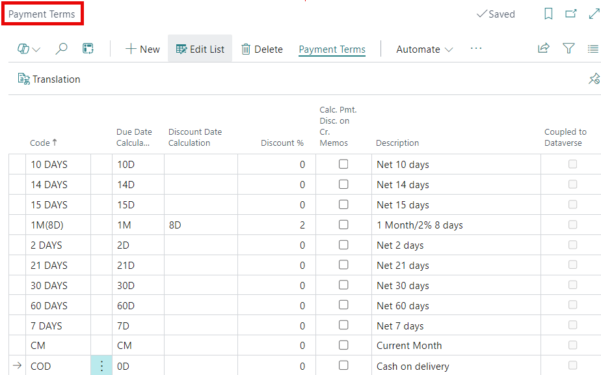Open the more options ellipsis menu
This screenshot has width=601, height=375.
476,49
